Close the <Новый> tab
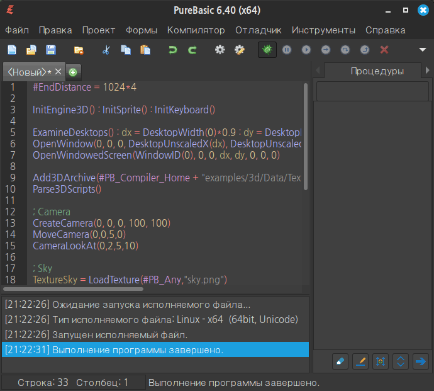Image resolution: width=434 pixels, height=391 pixels. 58,72
